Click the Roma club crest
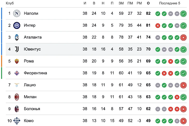The image size is (189, 126). click(17, 61)
